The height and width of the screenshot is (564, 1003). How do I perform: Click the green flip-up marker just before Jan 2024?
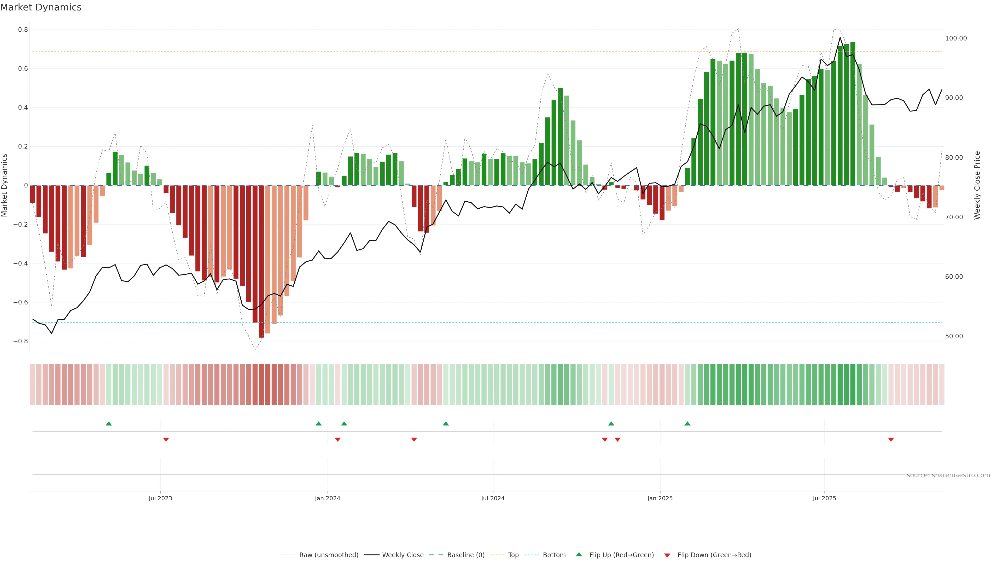(318, 424)
